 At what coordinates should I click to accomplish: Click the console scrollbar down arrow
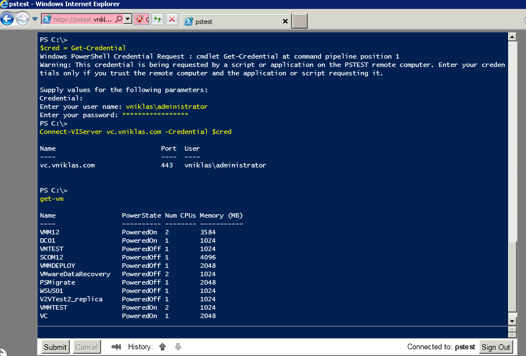(x=512, y=321)
